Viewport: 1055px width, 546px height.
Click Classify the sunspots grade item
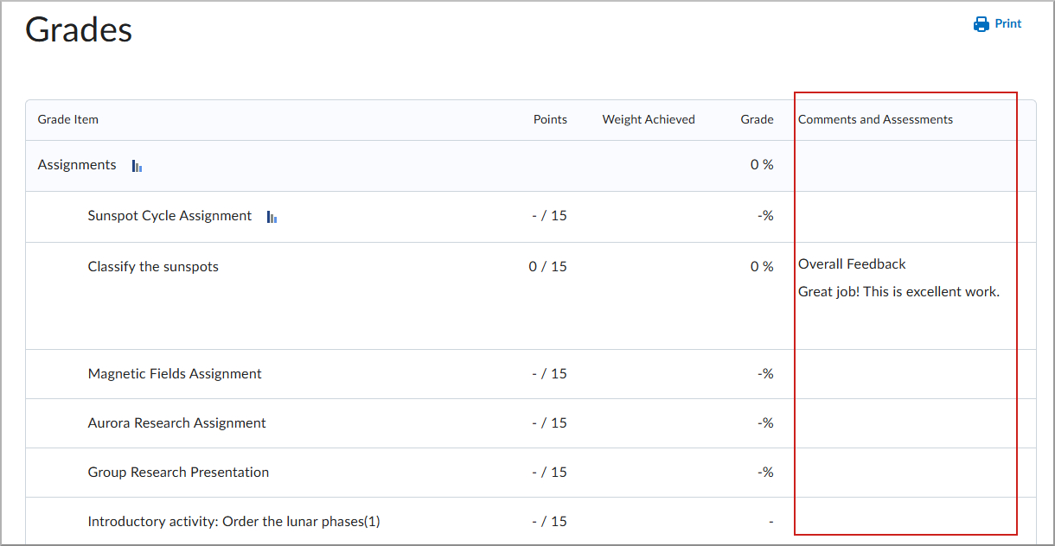pyautogui.click(x=153, y=267)
